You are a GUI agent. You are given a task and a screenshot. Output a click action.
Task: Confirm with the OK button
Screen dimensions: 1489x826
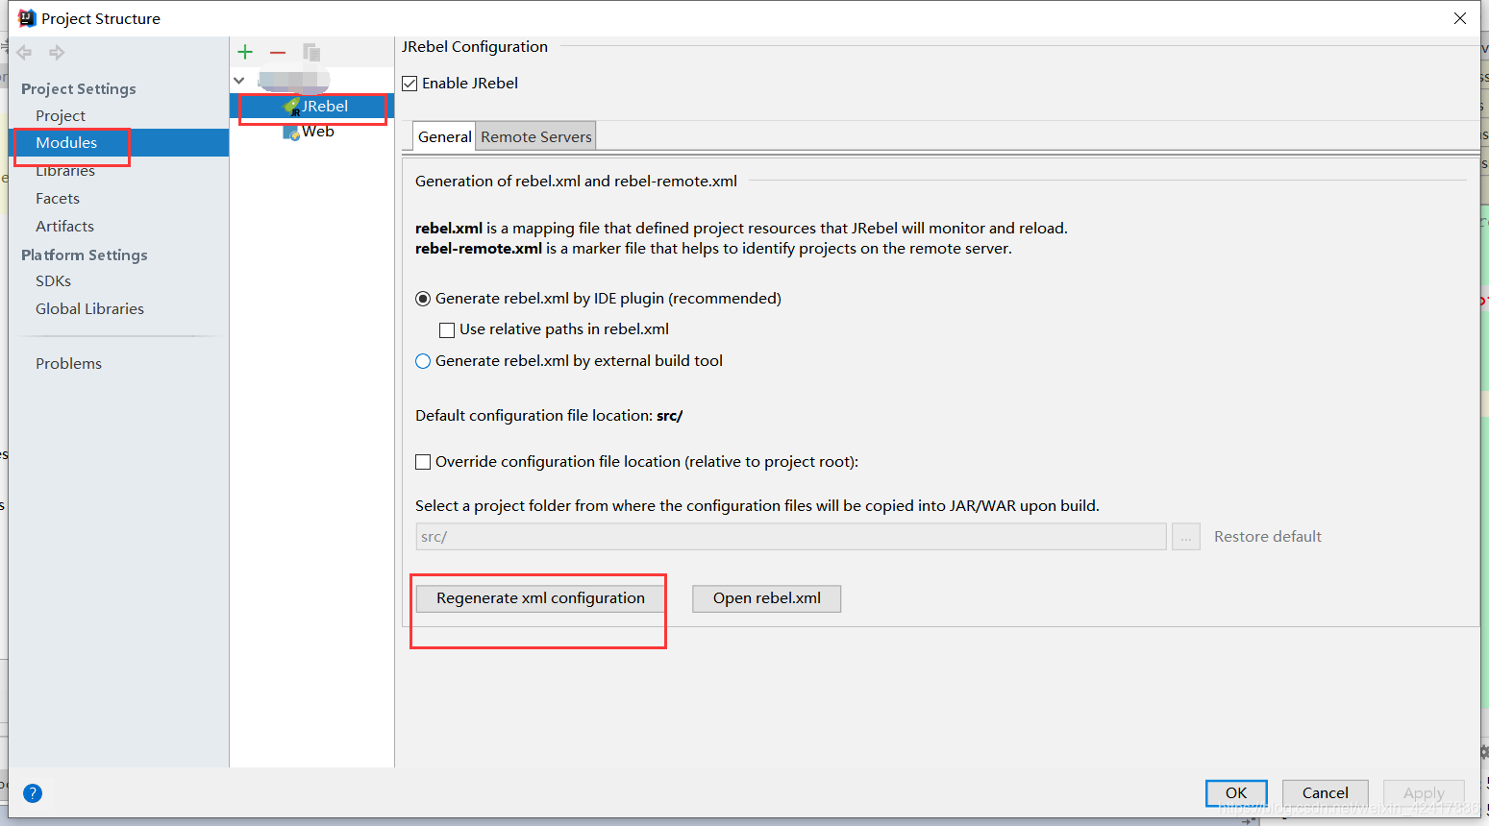1236,793
